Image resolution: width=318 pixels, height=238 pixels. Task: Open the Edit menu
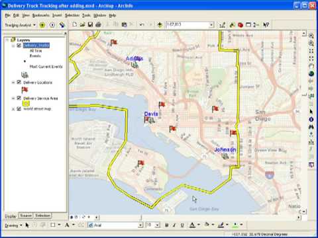(x=16, y=15)
